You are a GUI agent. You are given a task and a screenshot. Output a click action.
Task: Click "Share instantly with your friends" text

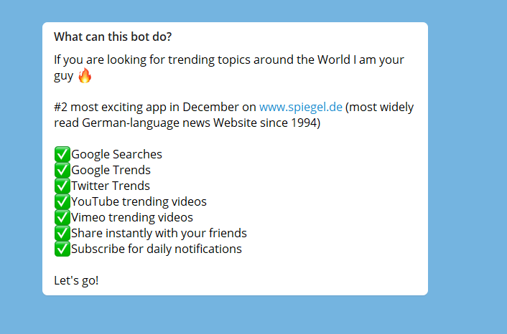click(159, 233)
